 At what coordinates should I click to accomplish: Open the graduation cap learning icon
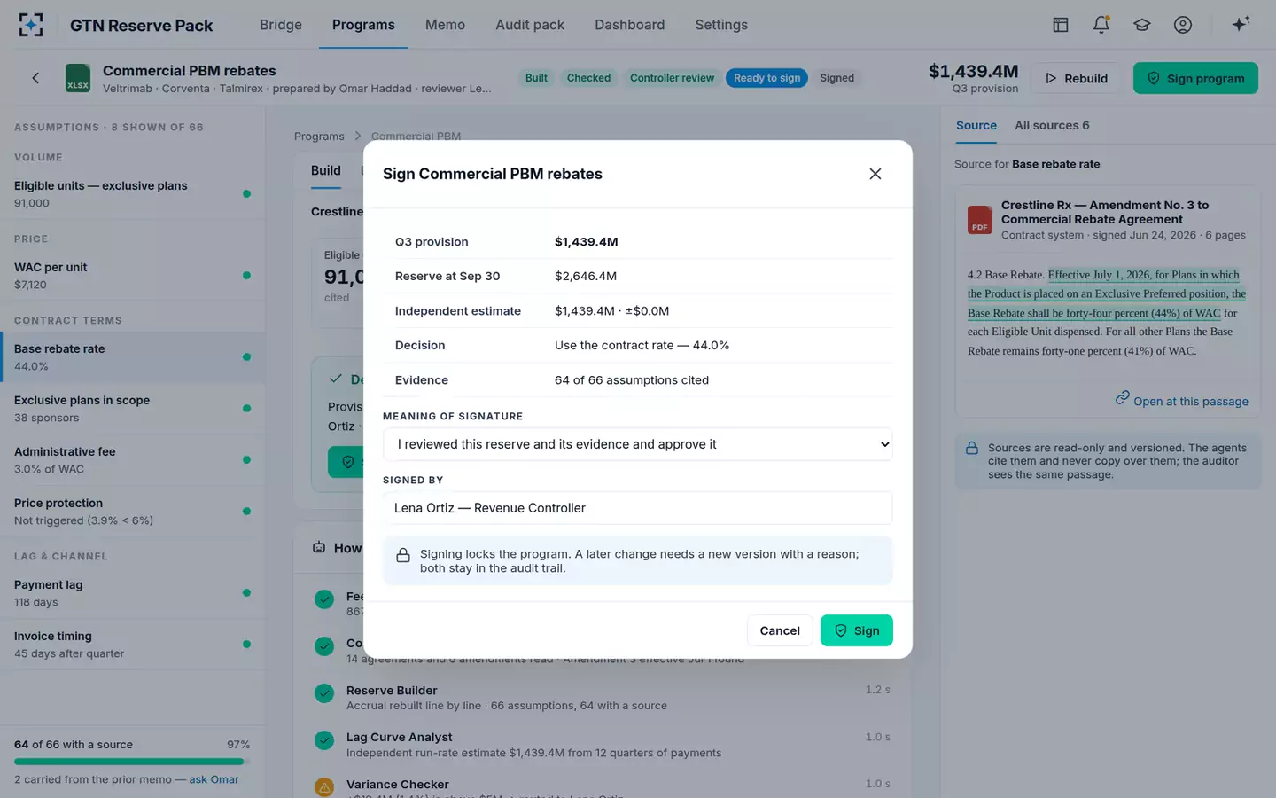click(x=1142, y=25)
